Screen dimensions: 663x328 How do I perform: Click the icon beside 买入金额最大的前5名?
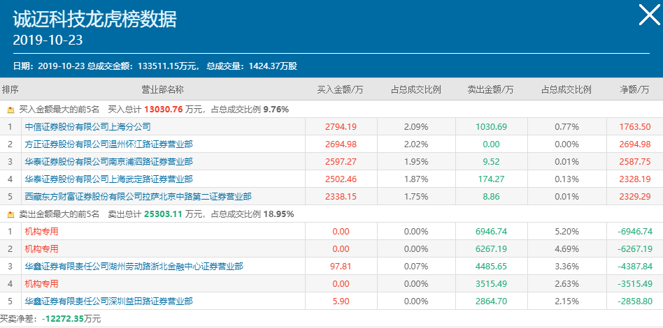click(x=10, y=110)
